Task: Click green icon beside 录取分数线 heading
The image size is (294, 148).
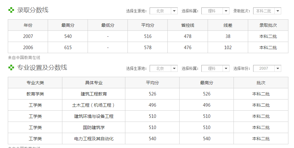Action: point(11,10)
